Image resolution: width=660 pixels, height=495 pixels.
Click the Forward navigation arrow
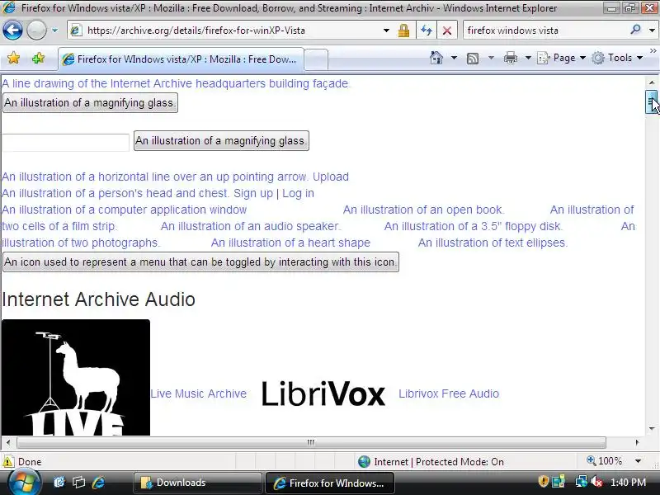pyautogui.click(x=36, y=31)
